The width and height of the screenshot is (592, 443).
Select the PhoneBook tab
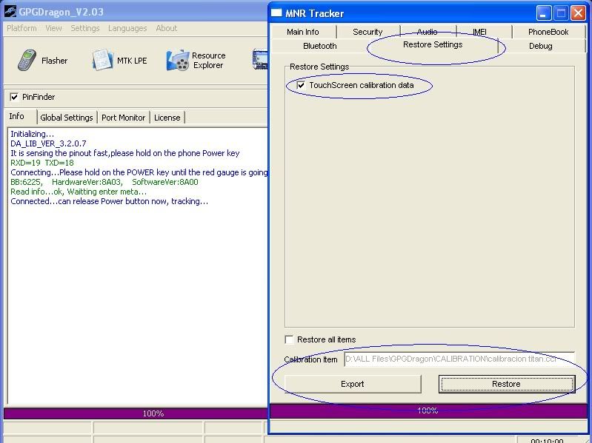point(548,32)
